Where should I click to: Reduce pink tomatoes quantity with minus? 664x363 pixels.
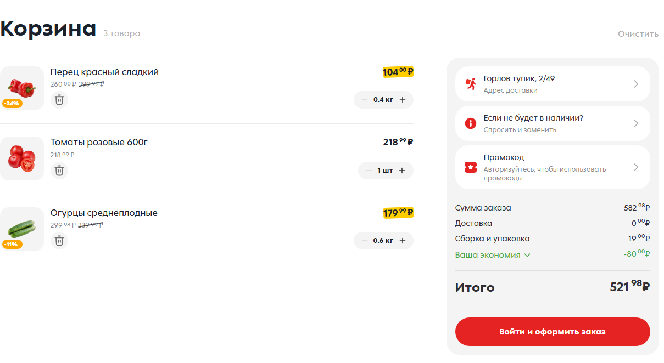point(369,171)
